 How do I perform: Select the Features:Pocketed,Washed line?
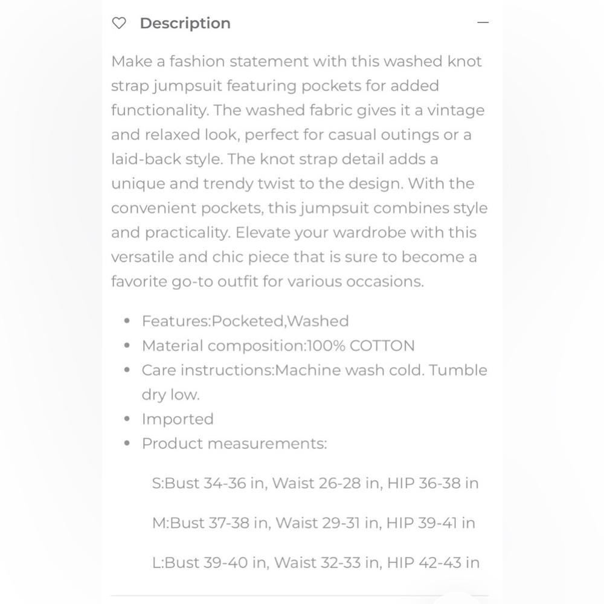245,321
